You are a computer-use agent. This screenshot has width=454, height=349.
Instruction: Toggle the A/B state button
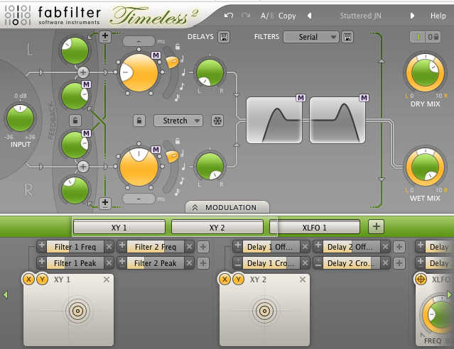[267, 16]
